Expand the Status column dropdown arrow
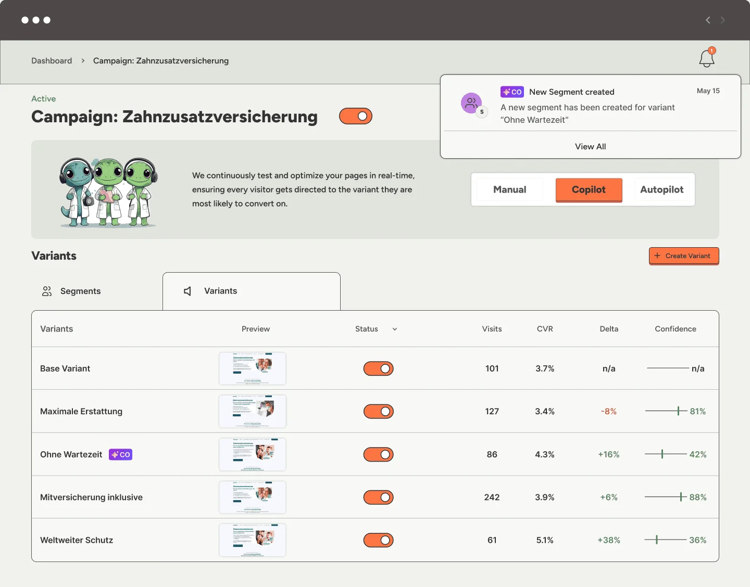This screenshot has width=750, height=587. click(x=395, y=329)
